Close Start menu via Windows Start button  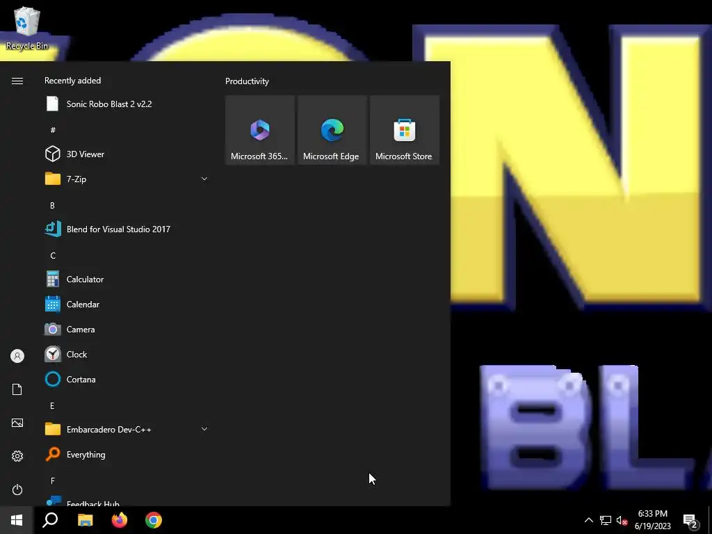click(x=17, y=520)
